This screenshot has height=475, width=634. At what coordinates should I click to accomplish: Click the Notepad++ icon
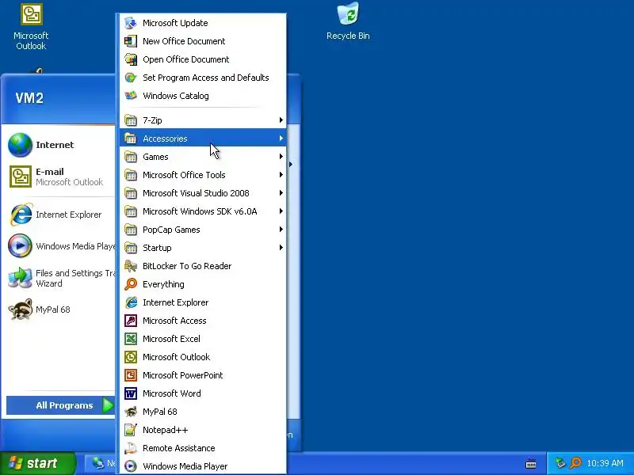130,430
